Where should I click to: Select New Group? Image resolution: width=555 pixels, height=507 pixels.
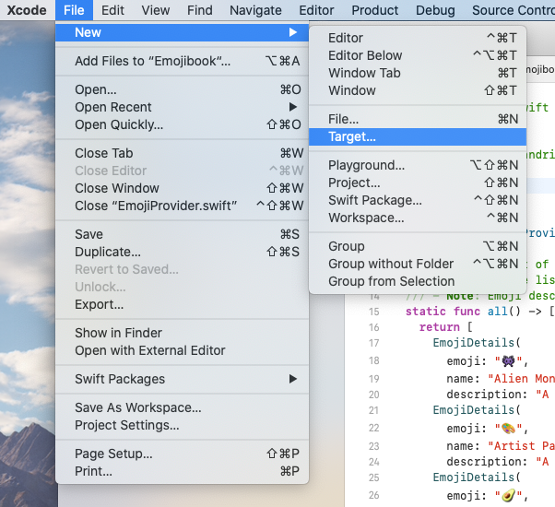coord(418,246)
